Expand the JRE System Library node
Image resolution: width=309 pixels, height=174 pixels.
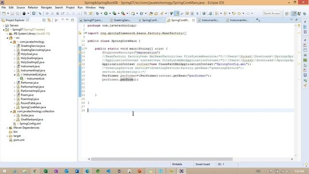[x=7, y=34]
